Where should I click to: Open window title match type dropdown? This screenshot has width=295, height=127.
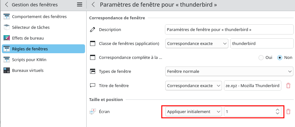tap(193, 86)
